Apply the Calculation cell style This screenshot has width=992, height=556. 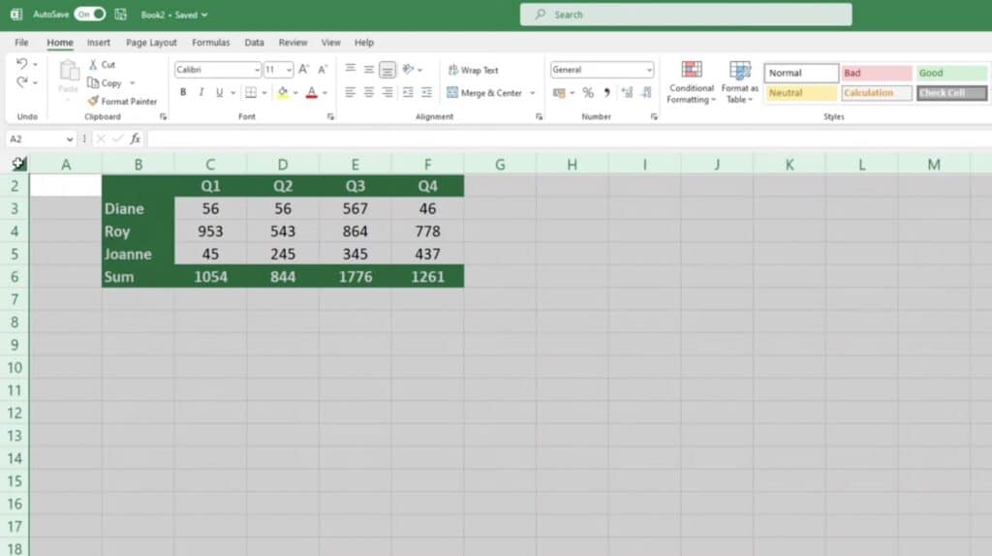[x=877, y=93]
